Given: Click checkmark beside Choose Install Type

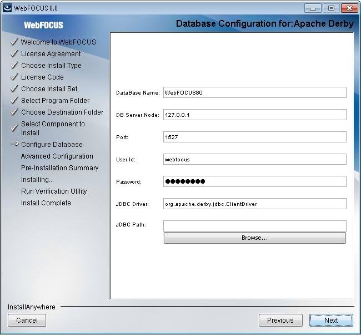Looking at the screenshot, I should (x=14, y=65).
